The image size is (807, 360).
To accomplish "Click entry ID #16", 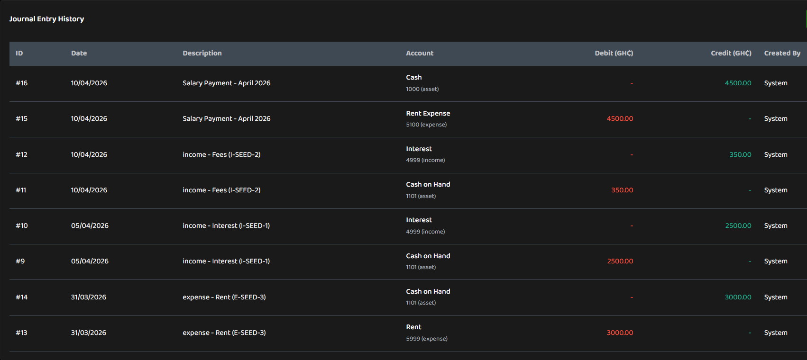I will [22, 83].
